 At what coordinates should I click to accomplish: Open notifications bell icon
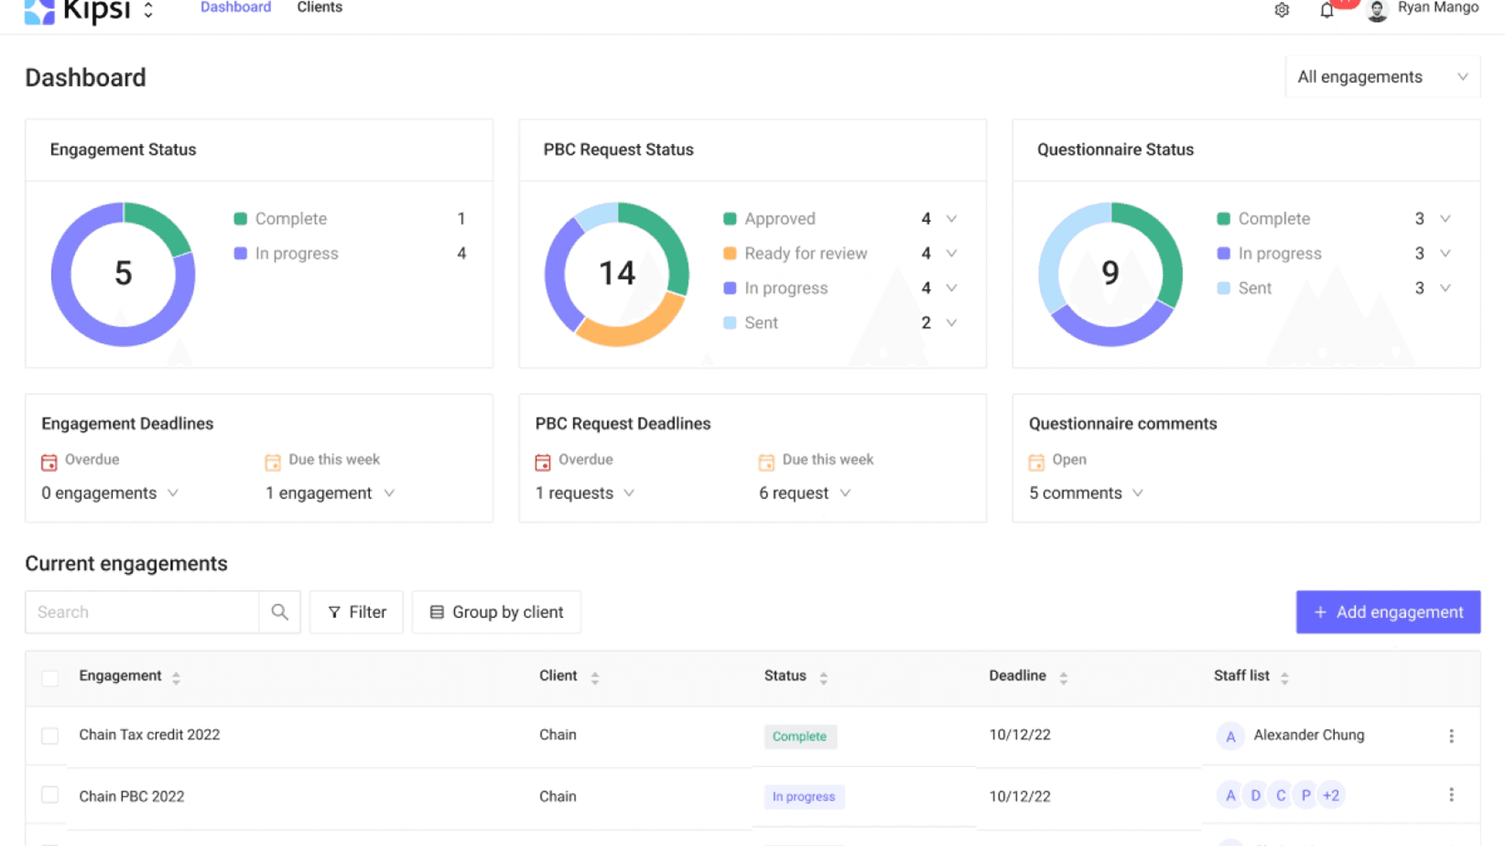[x=1326, y=10]
